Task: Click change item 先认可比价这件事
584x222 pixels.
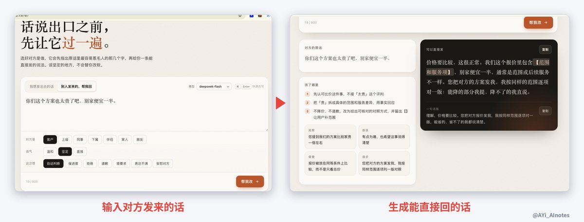Action: 348,94
